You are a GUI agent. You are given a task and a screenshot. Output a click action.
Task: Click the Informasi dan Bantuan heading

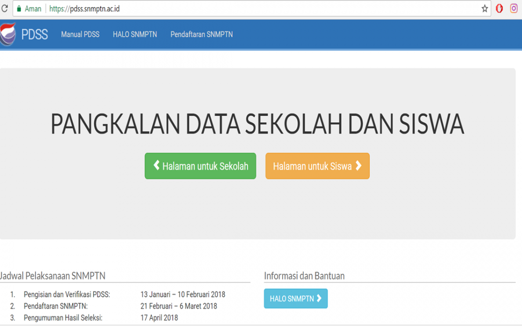(304, 276)
